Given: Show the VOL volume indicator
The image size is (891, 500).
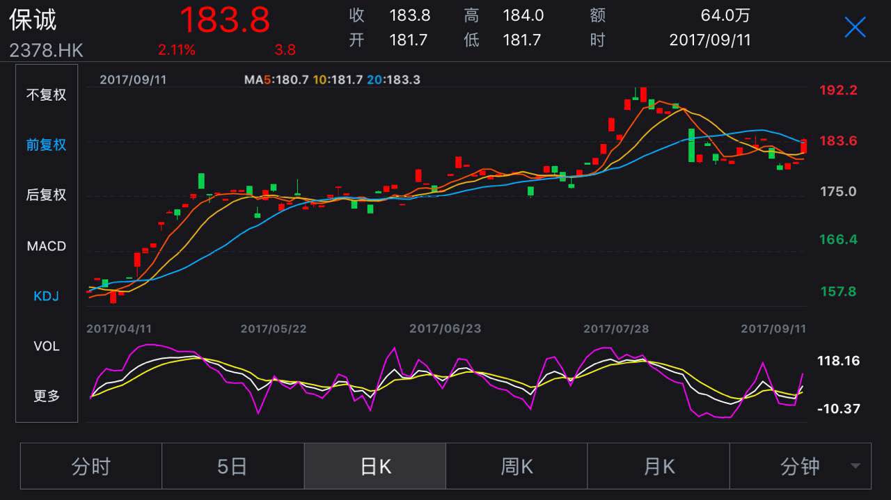Looking at the screenshot, I should point(46,346).
